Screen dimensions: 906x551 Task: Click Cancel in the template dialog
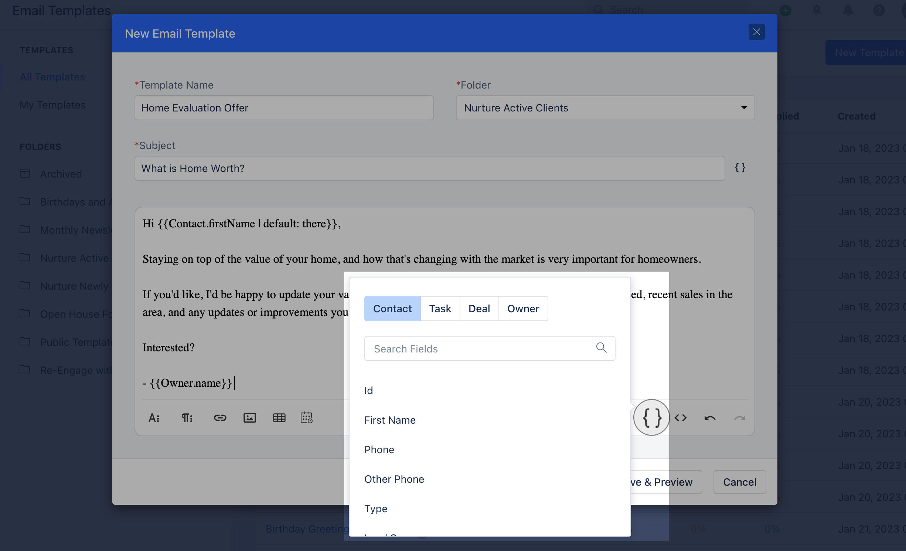740,482
